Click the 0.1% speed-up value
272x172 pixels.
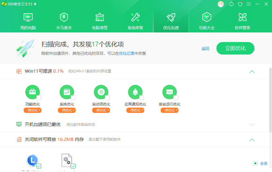pyautogui.click(x=58, y=71)
